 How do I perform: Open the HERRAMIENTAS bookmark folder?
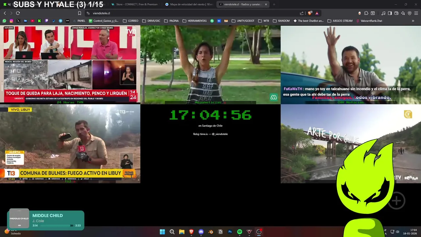point(194,21)
